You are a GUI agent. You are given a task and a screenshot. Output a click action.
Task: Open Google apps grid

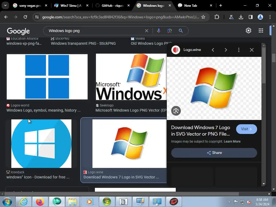pos(261,31)
